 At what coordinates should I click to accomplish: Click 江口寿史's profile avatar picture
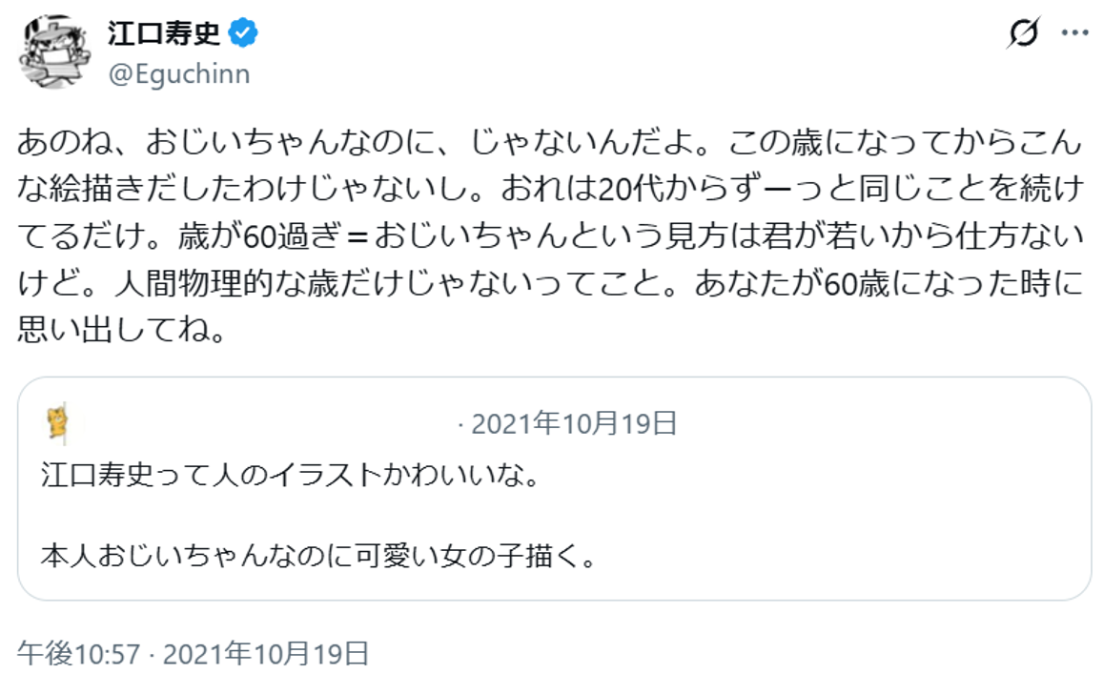[x=55, y=53]
